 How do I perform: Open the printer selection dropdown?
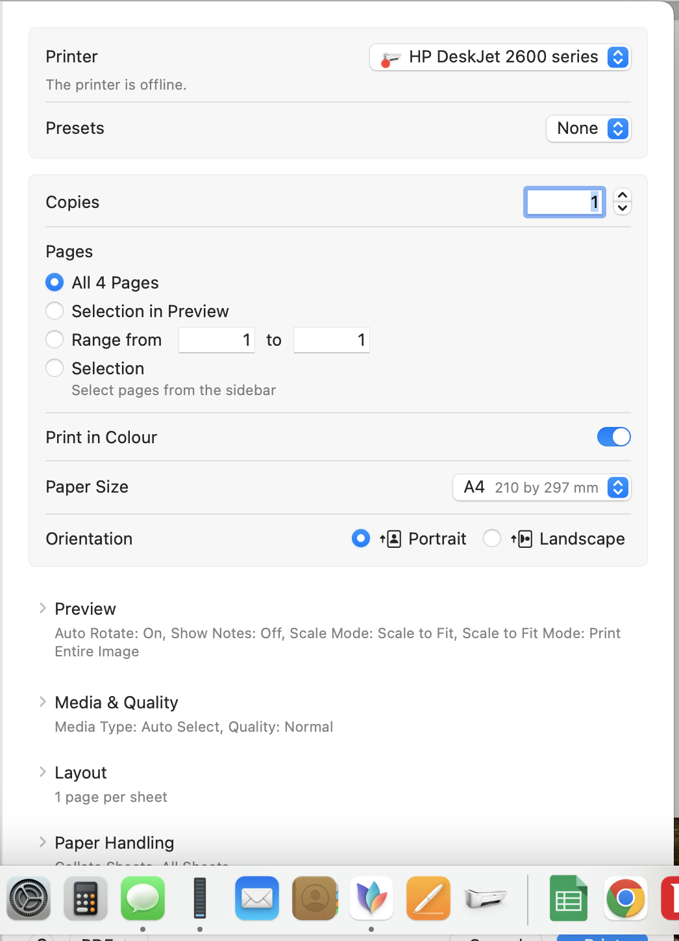(x=500, y=57)
